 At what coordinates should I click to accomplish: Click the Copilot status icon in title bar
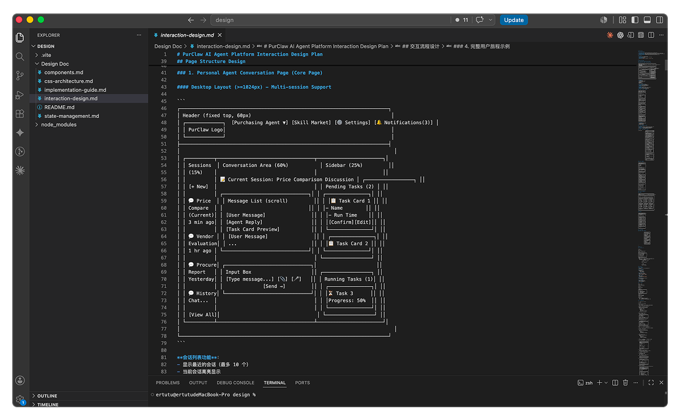pos(604,20)
